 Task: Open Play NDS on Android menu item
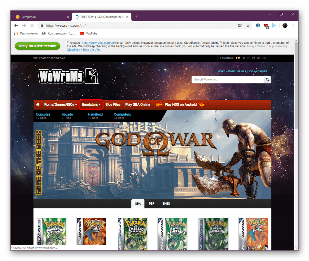point(181,105)
